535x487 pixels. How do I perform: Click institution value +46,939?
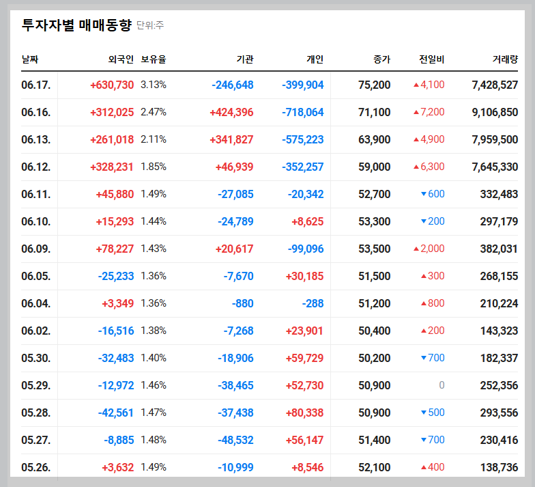click(235, 167)
